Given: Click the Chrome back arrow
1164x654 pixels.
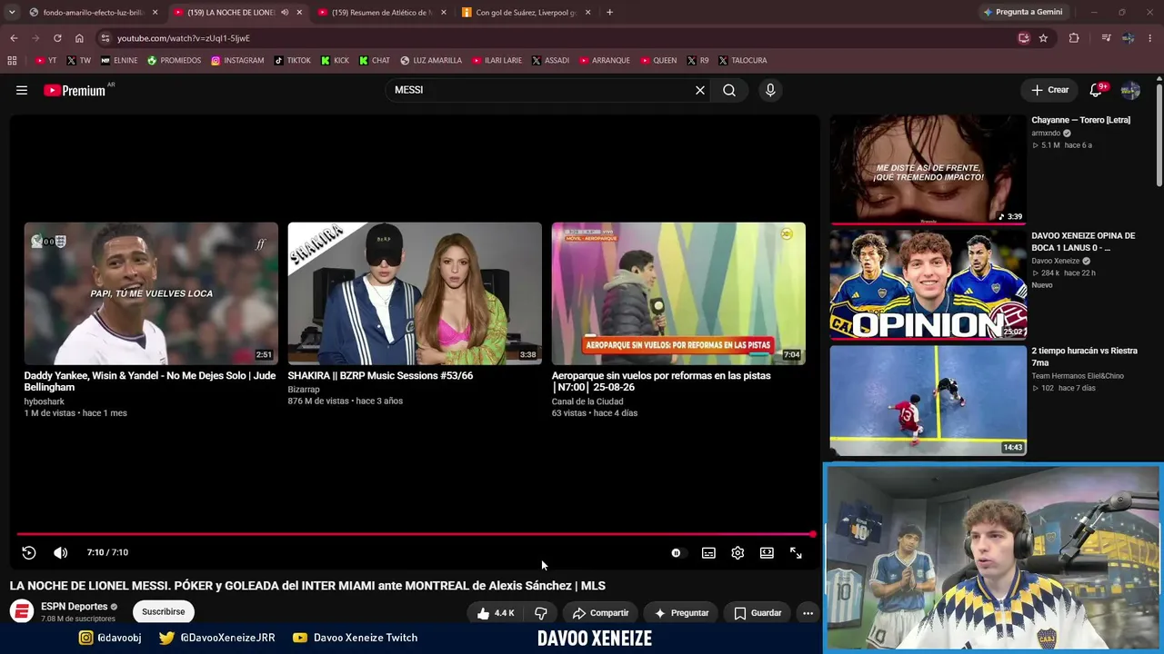Looking at the screenshot, I should point(14,38).
